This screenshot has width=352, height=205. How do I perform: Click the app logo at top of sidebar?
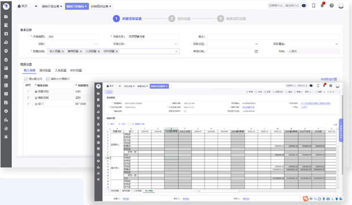click(x=6, y=6)
